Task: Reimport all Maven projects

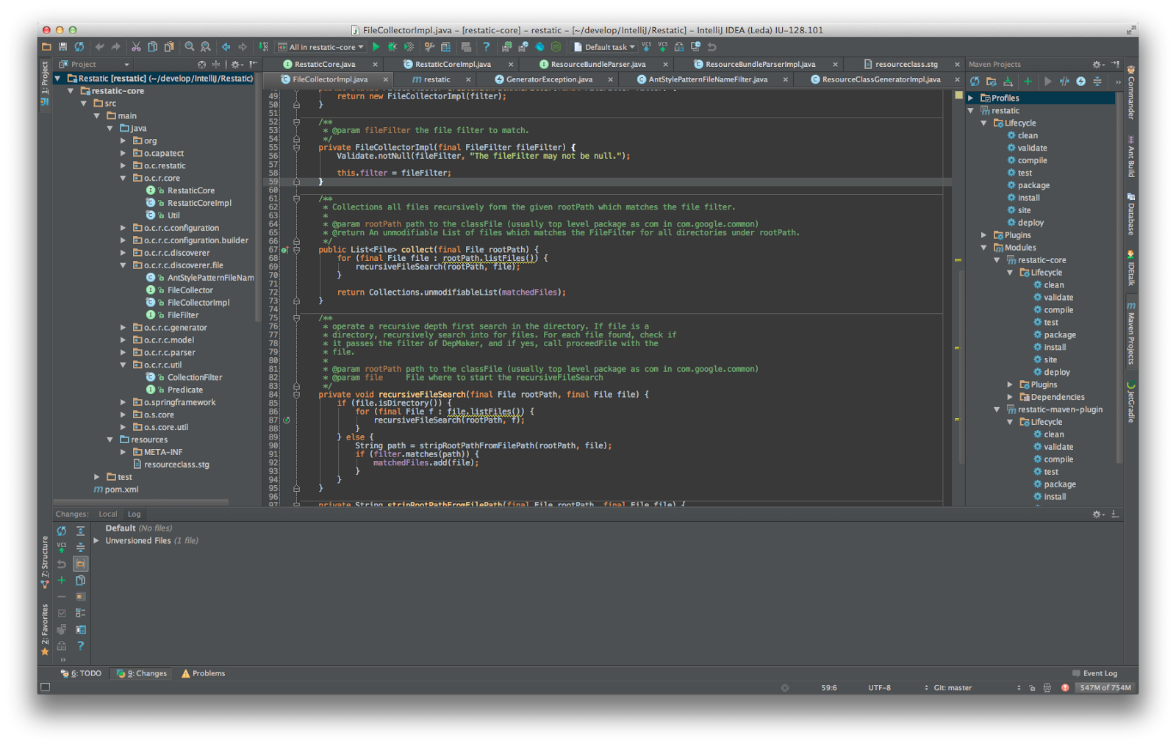Action: point(975,81)
